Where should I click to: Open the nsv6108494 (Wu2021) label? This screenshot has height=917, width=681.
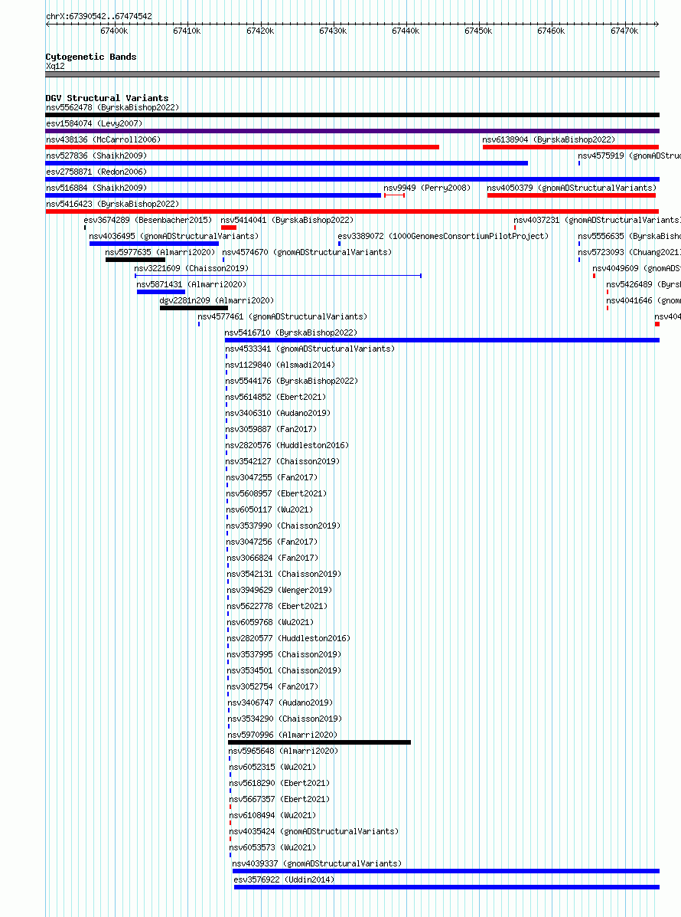272,815
